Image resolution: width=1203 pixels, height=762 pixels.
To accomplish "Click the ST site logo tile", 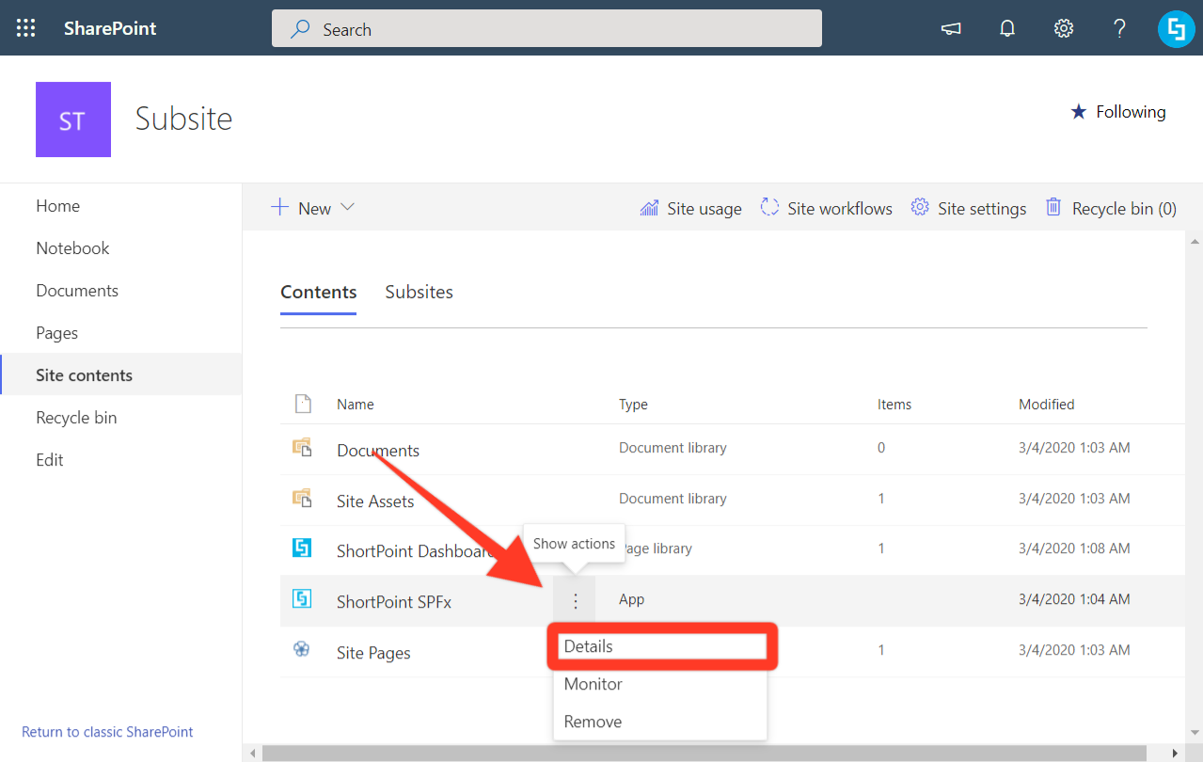I will click(73, 119).
